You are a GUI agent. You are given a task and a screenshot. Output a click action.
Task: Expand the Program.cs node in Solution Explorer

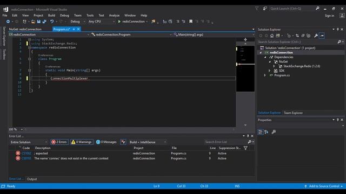[265, 75]
